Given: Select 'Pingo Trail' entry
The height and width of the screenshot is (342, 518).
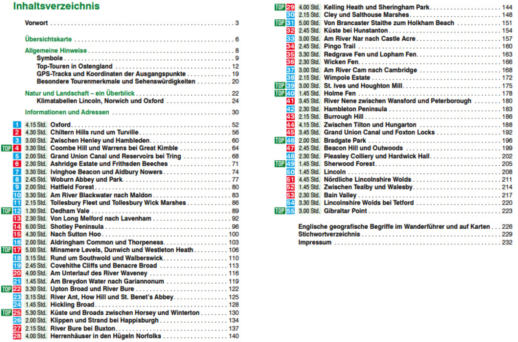Looking at the screenshot, I should (339, 47).
